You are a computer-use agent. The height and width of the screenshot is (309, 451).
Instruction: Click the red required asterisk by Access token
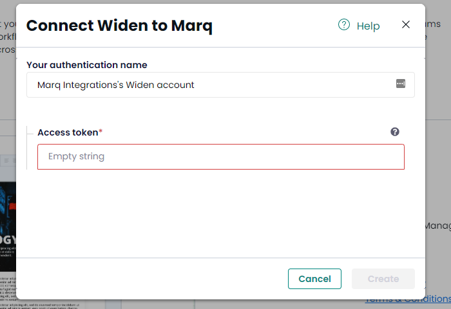pos(101,131)
